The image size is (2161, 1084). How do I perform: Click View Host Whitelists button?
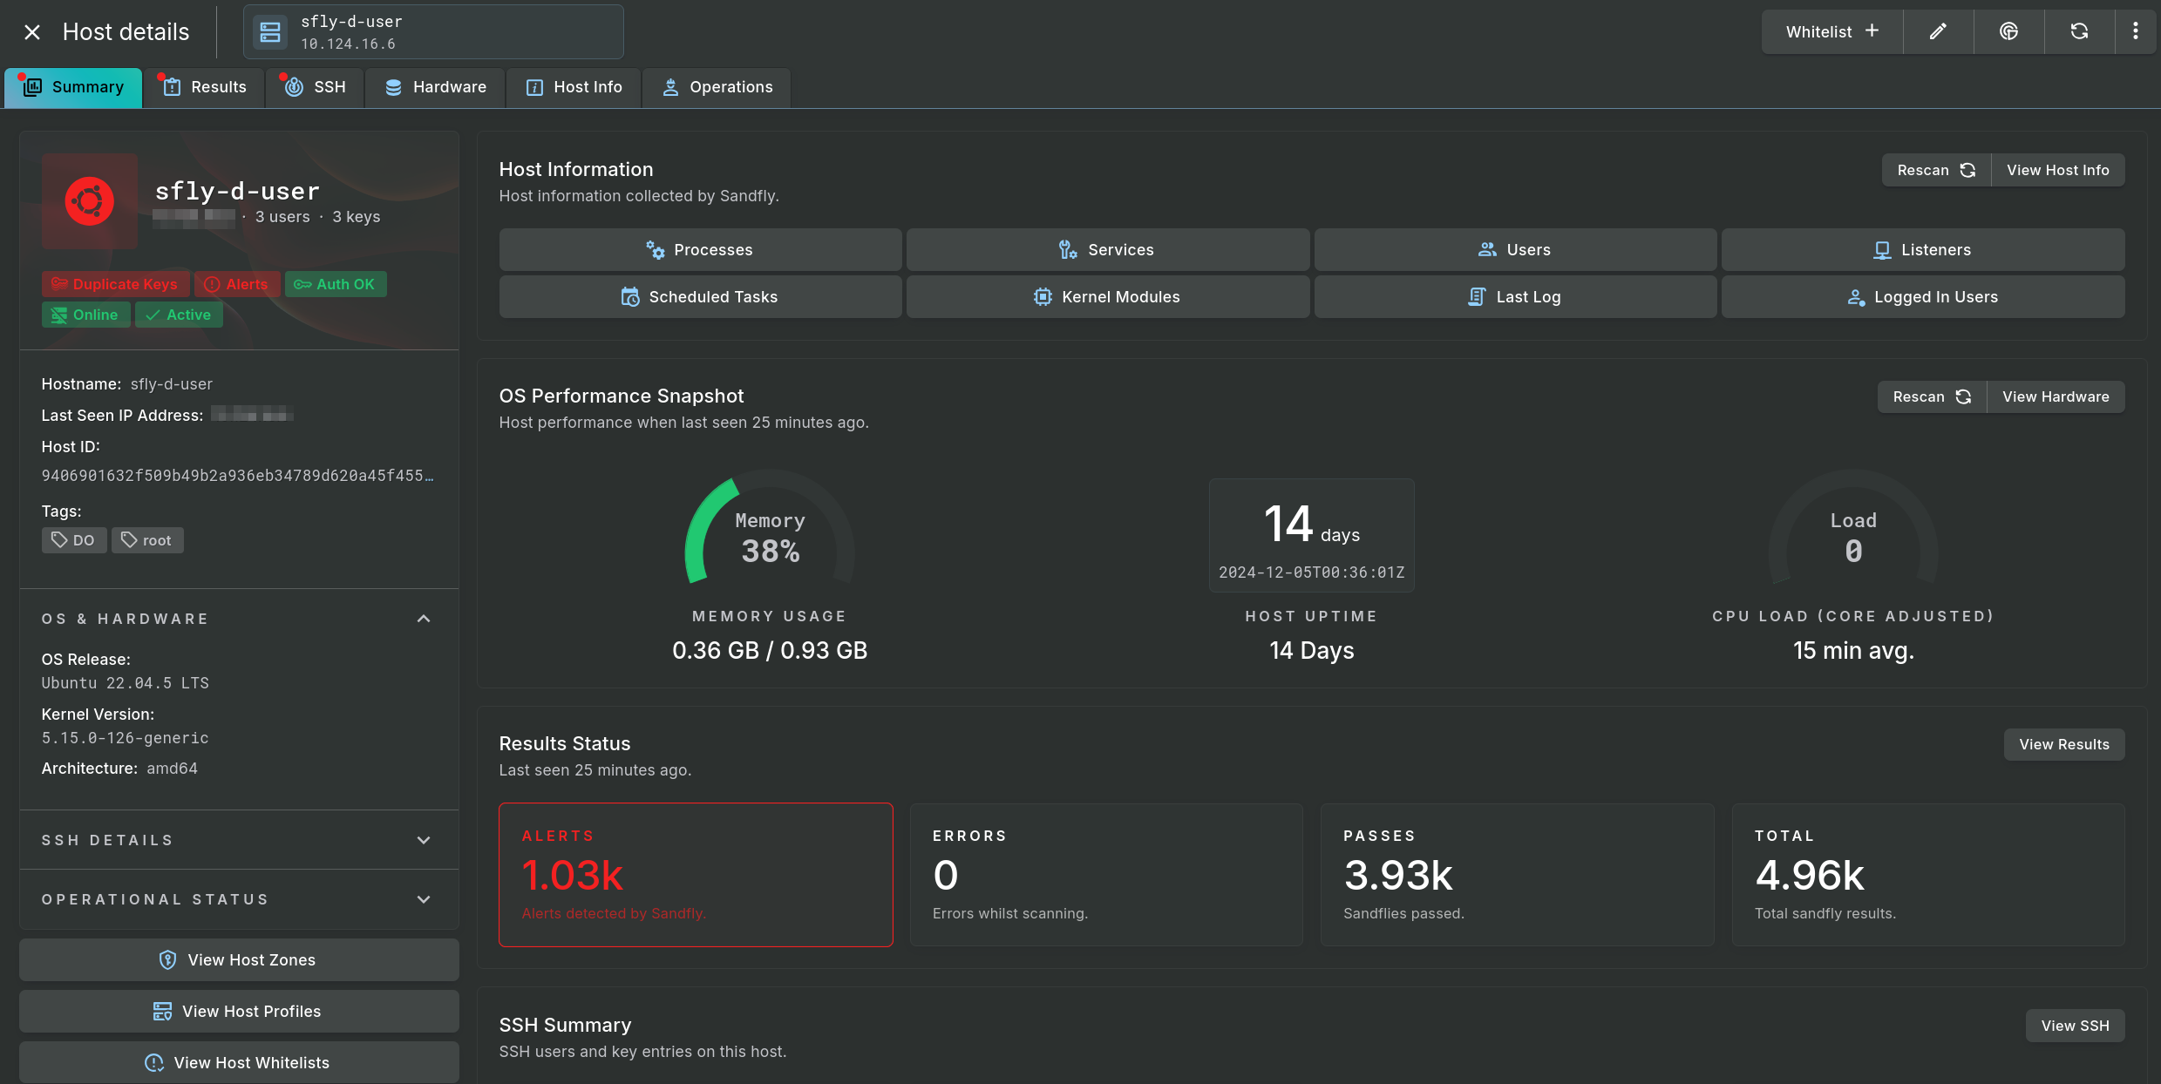click(239, 1062)
